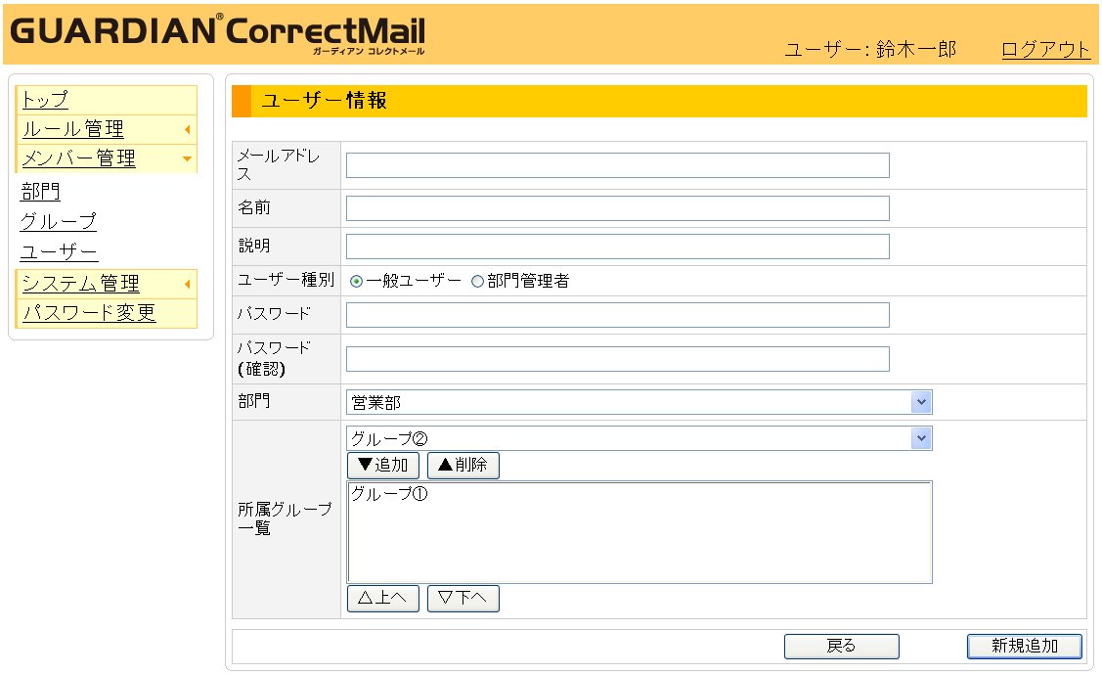Click the 戻る button
This screenshot has width=1102, height=675.
coord(841,647)
